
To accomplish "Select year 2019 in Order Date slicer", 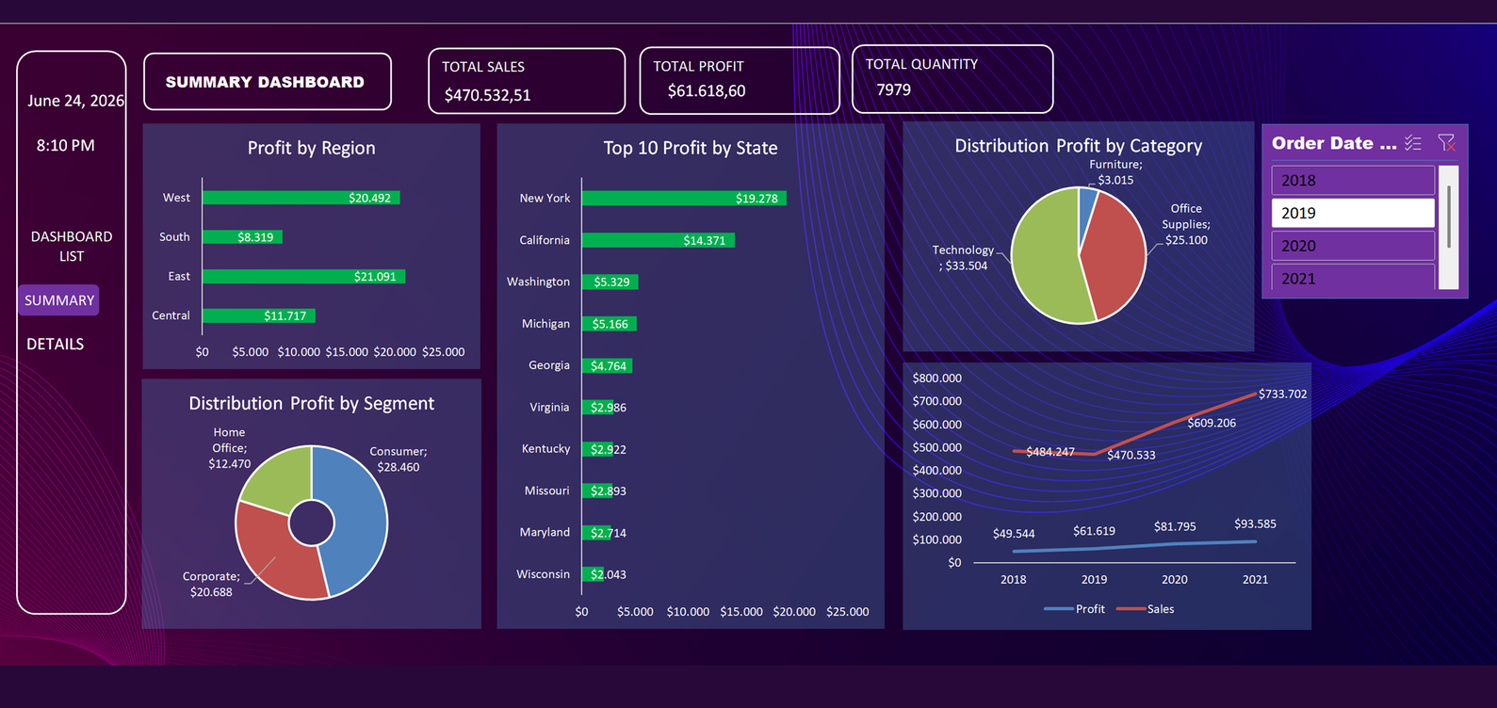I will tap(1353, 213).
